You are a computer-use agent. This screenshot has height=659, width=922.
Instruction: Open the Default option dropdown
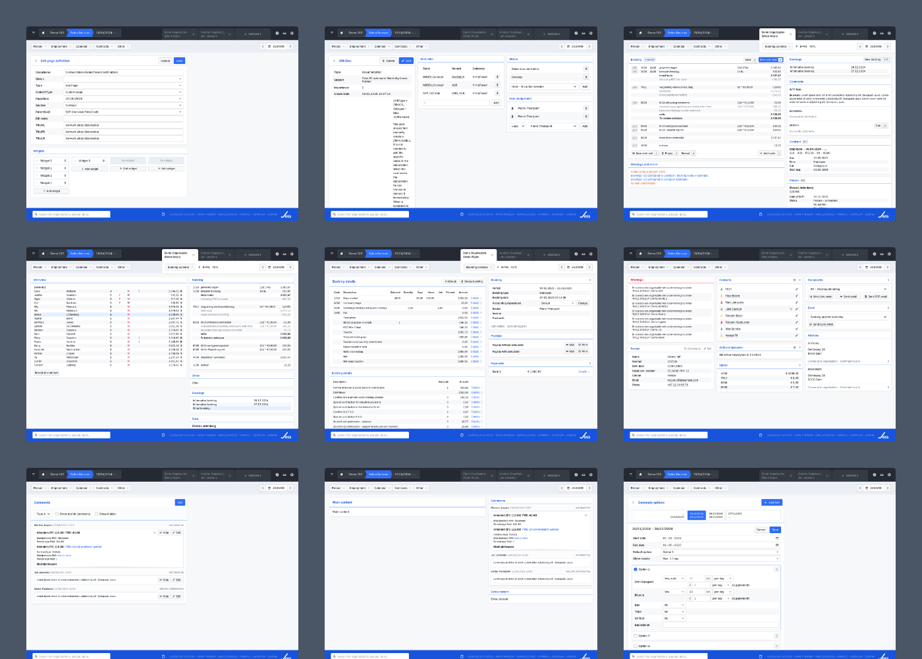click(720, 552)
